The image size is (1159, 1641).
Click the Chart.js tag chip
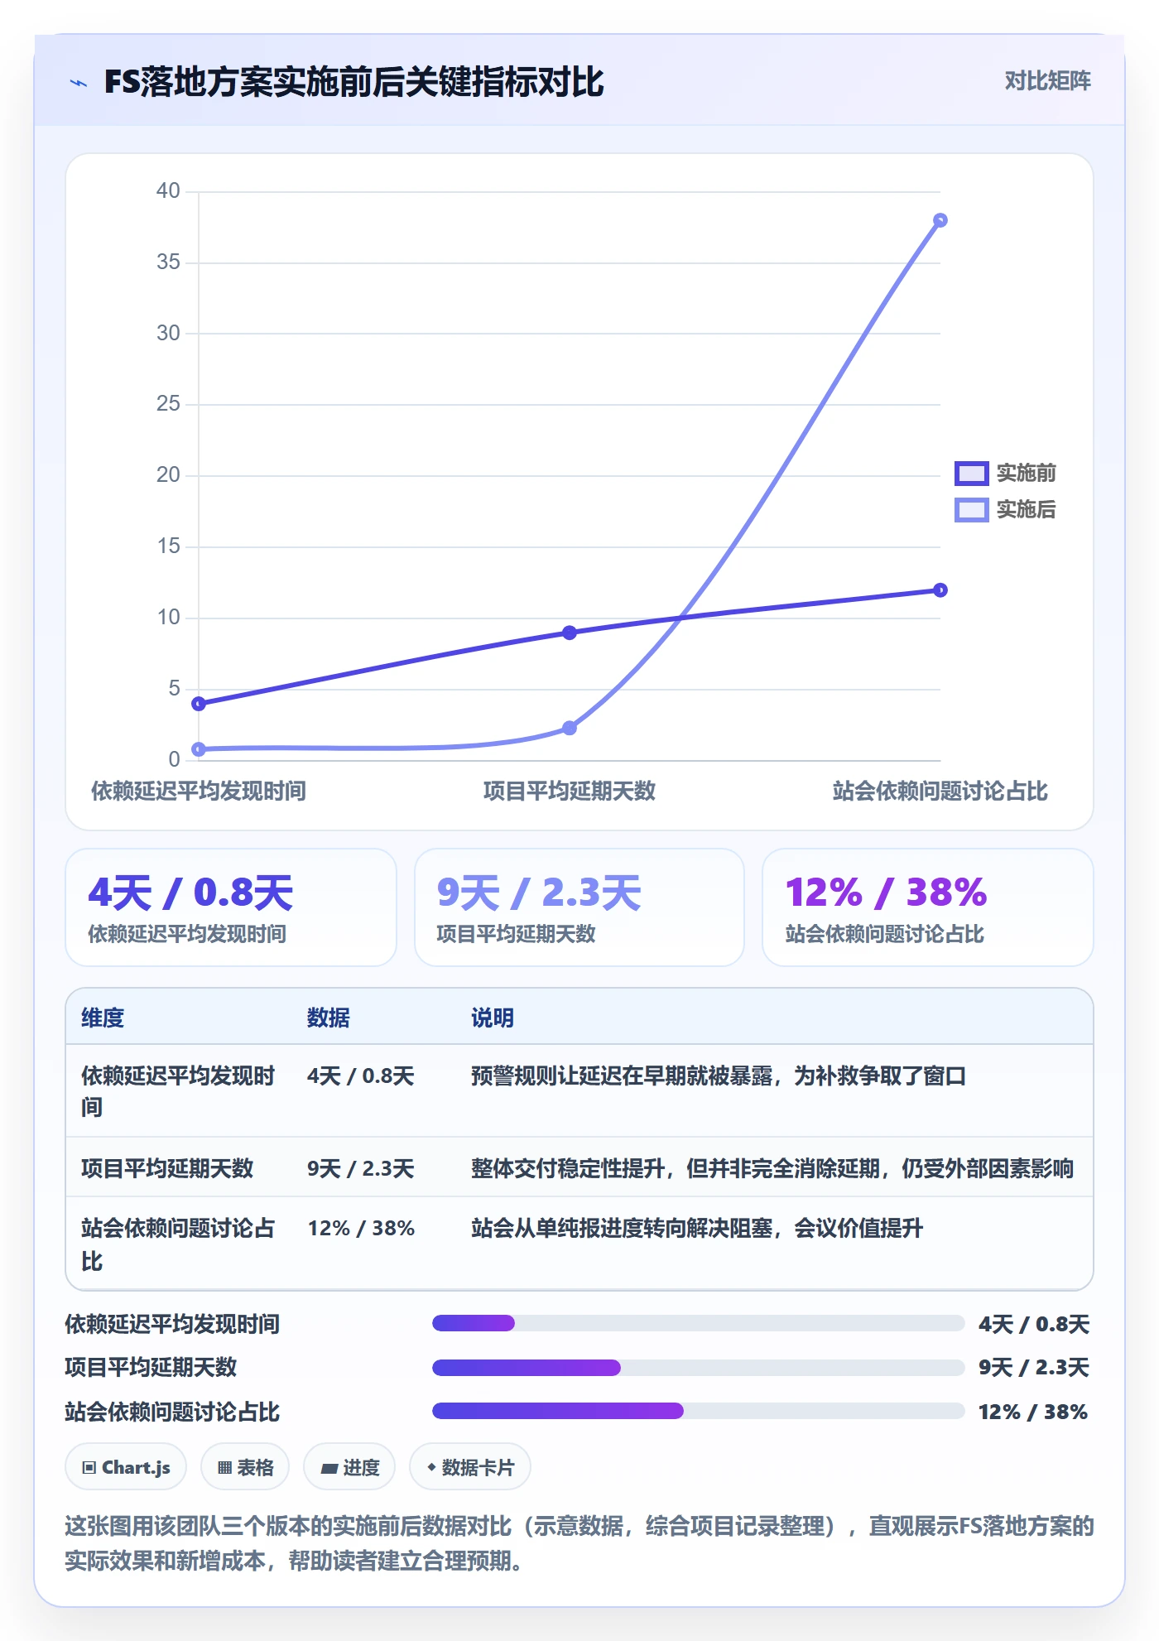(126, 1467)
